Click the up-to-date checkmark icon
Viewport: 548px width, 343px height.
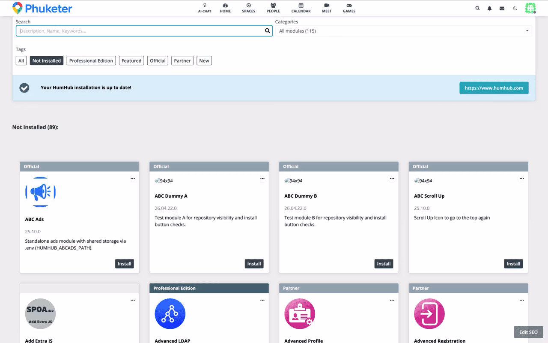click(x=24, y=88)
